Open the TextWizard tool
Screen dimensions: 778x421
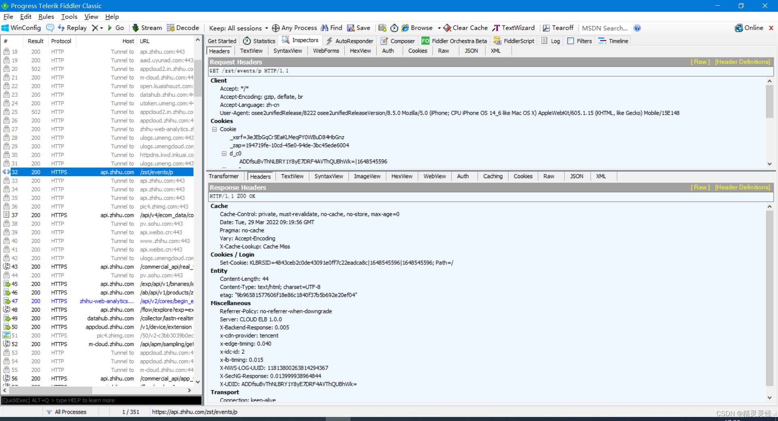(x=514, y=28)
